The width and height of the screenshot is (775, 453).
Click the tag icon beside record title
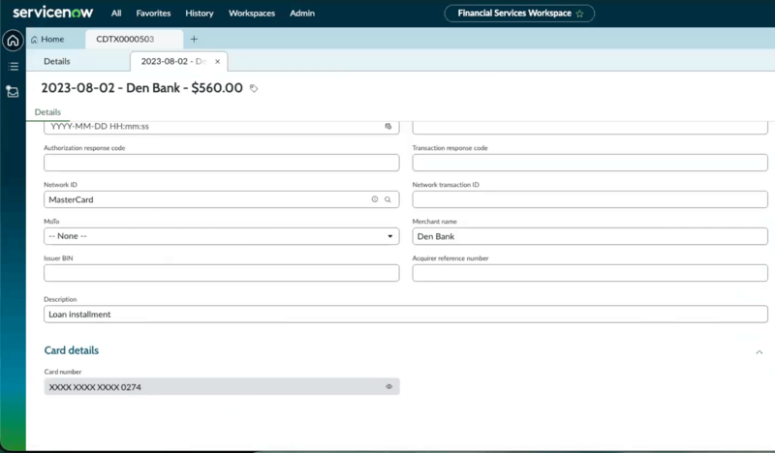[x=254, y=88]
